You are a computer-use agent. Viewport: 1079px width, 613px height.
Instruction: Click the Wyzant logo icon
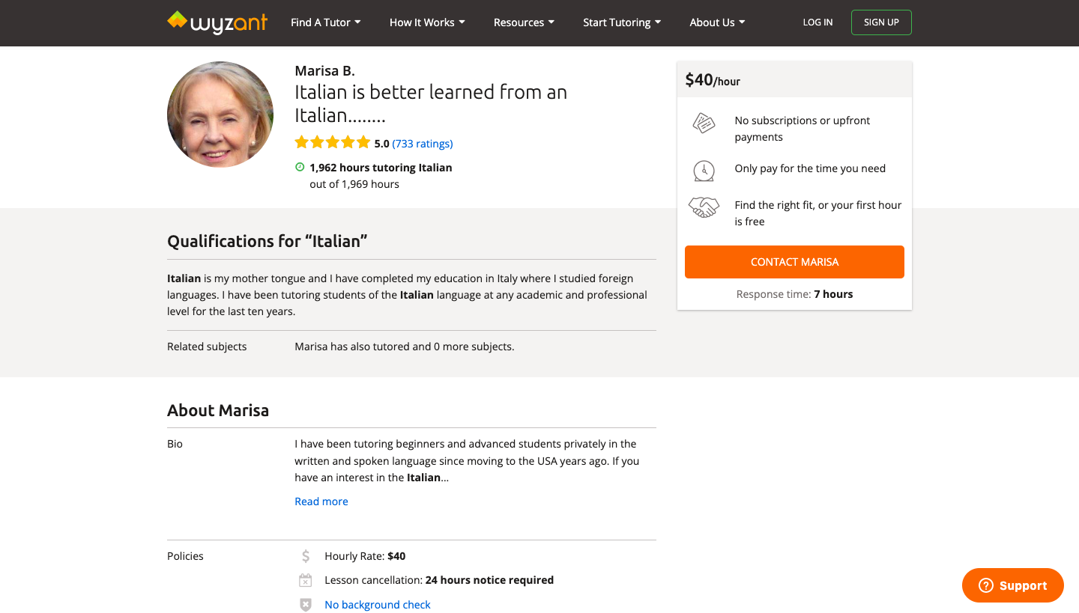tap(178, 20)
